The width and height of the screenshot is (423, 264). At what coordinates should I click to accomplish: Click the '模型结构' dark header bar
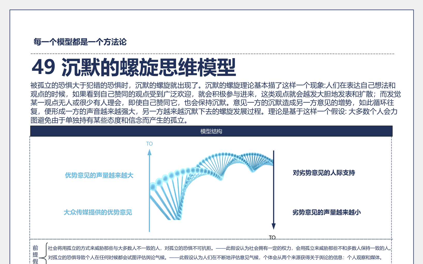click(211, 131)
